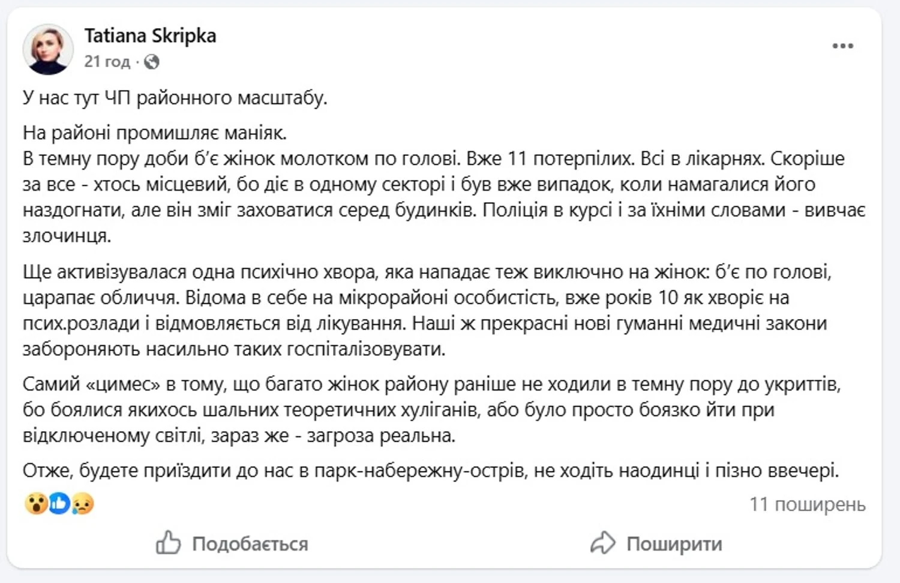Click the line starting "В темну пору доби"

tap(240, 158)
